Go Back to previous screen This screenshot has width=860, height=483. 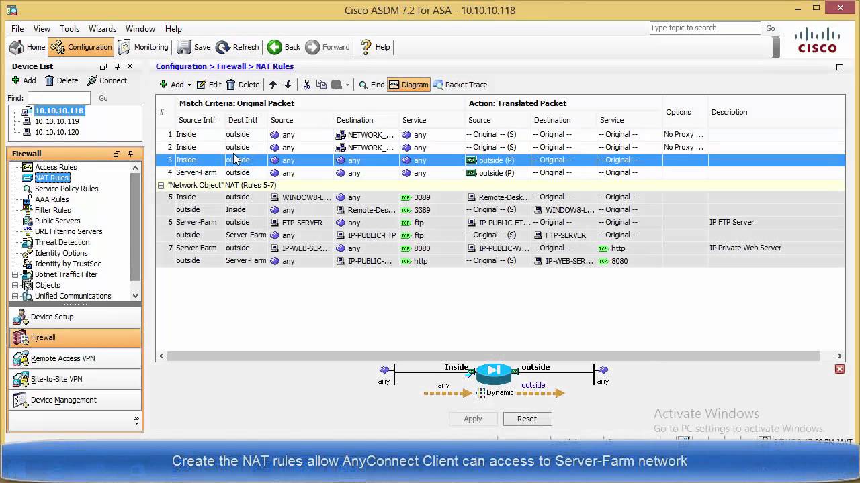284,47
